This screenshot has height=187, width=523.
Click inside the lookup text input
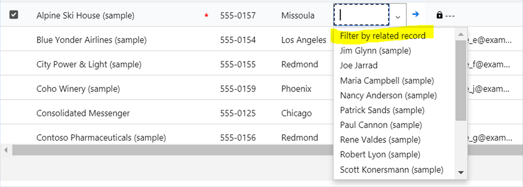coord(361,15)
